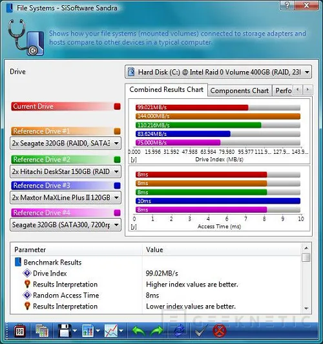Viewport: 323px width, 344px height.
Task: Open the Drive selection dropdown
Action: 218,72
